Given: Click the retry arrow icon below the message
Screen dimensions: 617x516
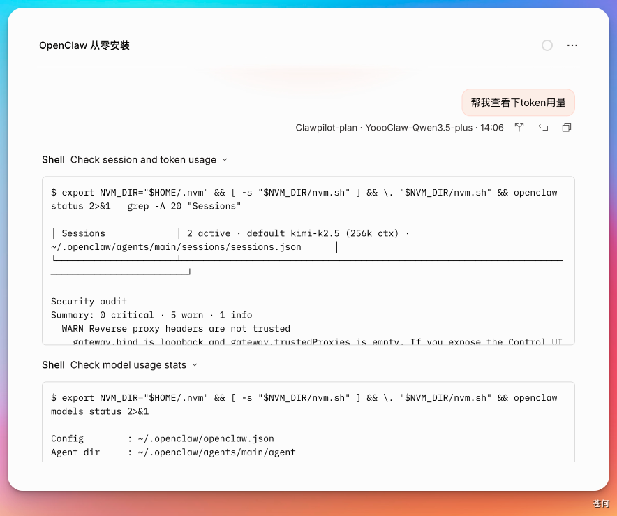Looking at the screenshot, I should tap(543, 127).
